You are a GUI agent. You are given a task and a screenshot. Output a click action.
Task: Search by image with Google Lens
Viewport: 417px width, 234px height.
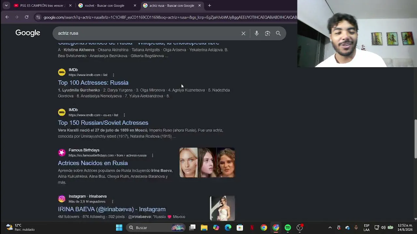pos(267,33)
